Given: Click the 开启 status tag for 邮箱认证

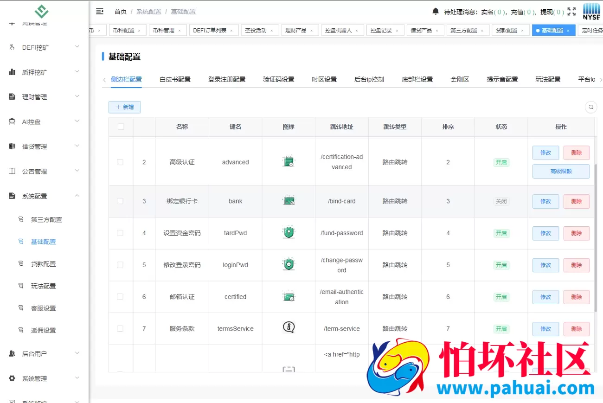Looking at the screenshot, I should [x=501, y=297].
